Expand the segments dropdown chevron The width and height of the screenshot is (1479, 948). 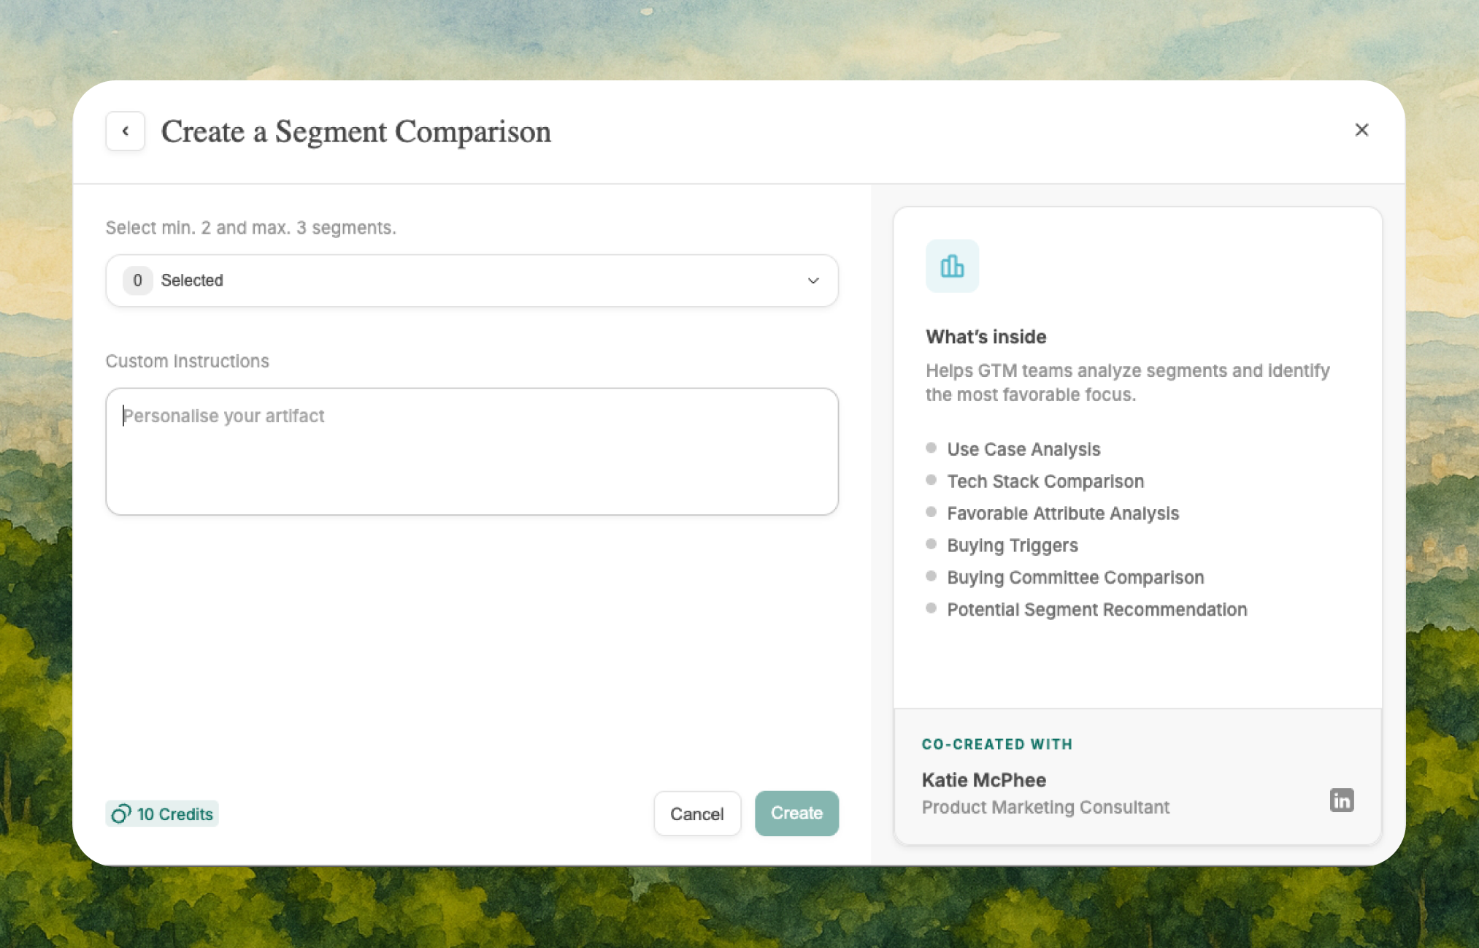(813, 280)
